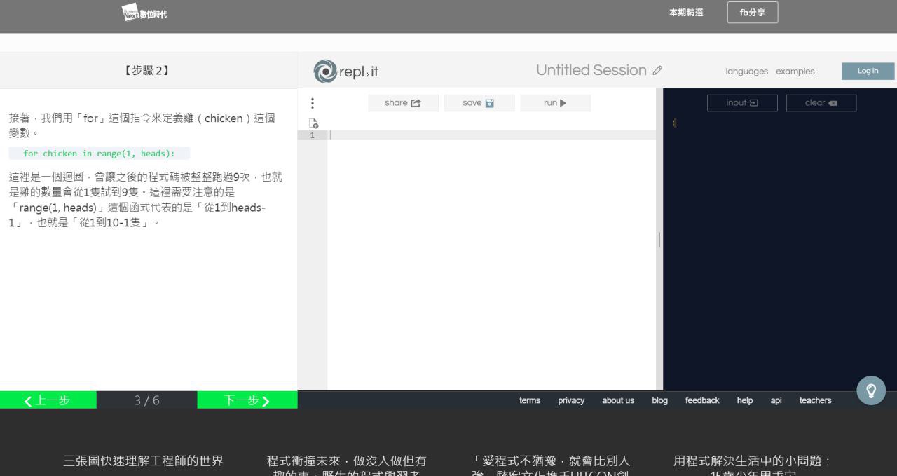
Task: Open the three-dot editor options menu
Action: click(313, 103)
